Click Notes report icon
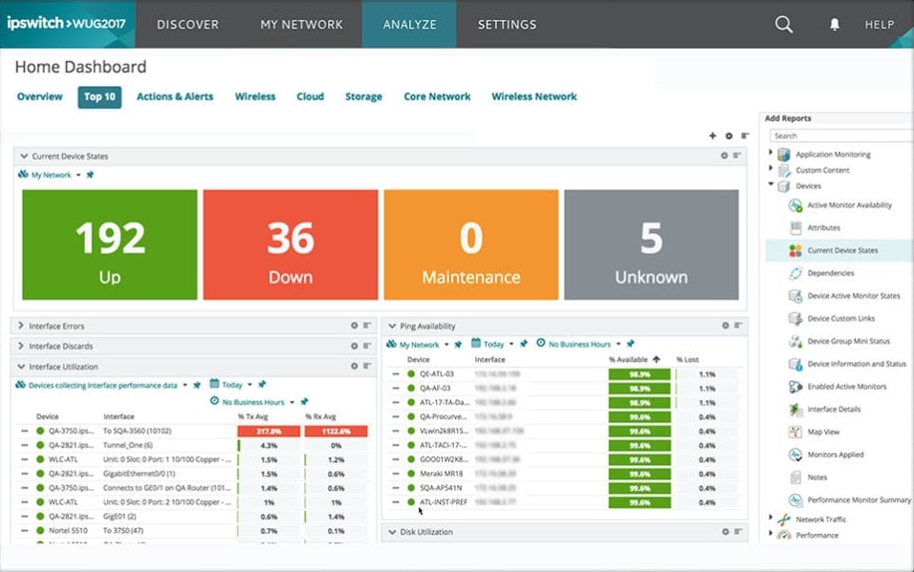Image resolution: width=914 pixels, height=572 pixels. pos(795,477)
